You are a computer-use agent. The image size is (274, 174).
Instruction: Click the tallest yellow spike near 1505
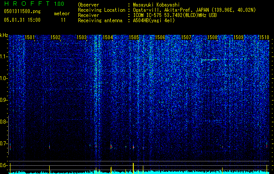click(133, 168)
